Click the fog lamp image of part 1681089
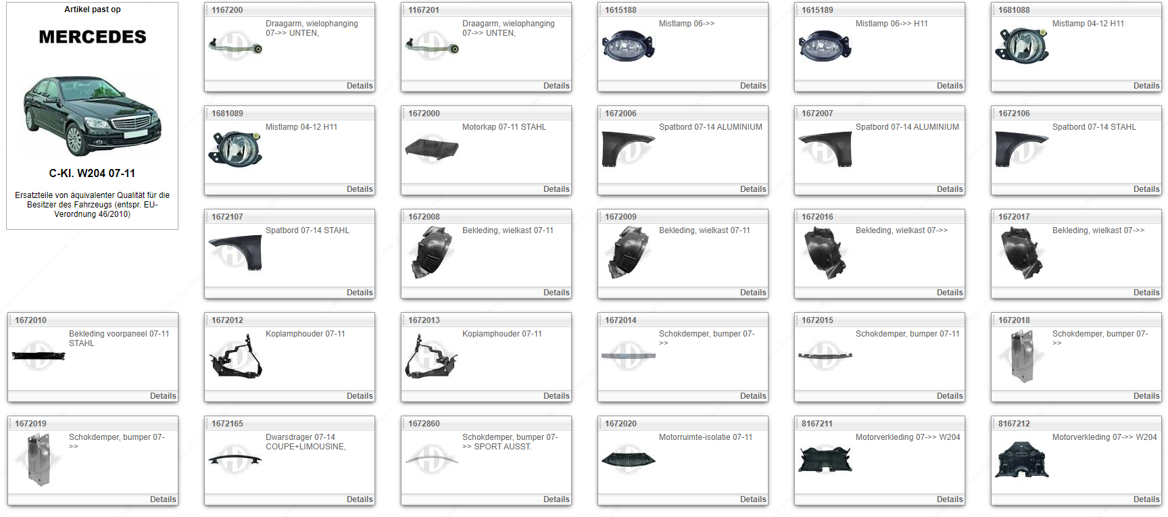This screenshot has height=517, width=1168. [235, 149]
